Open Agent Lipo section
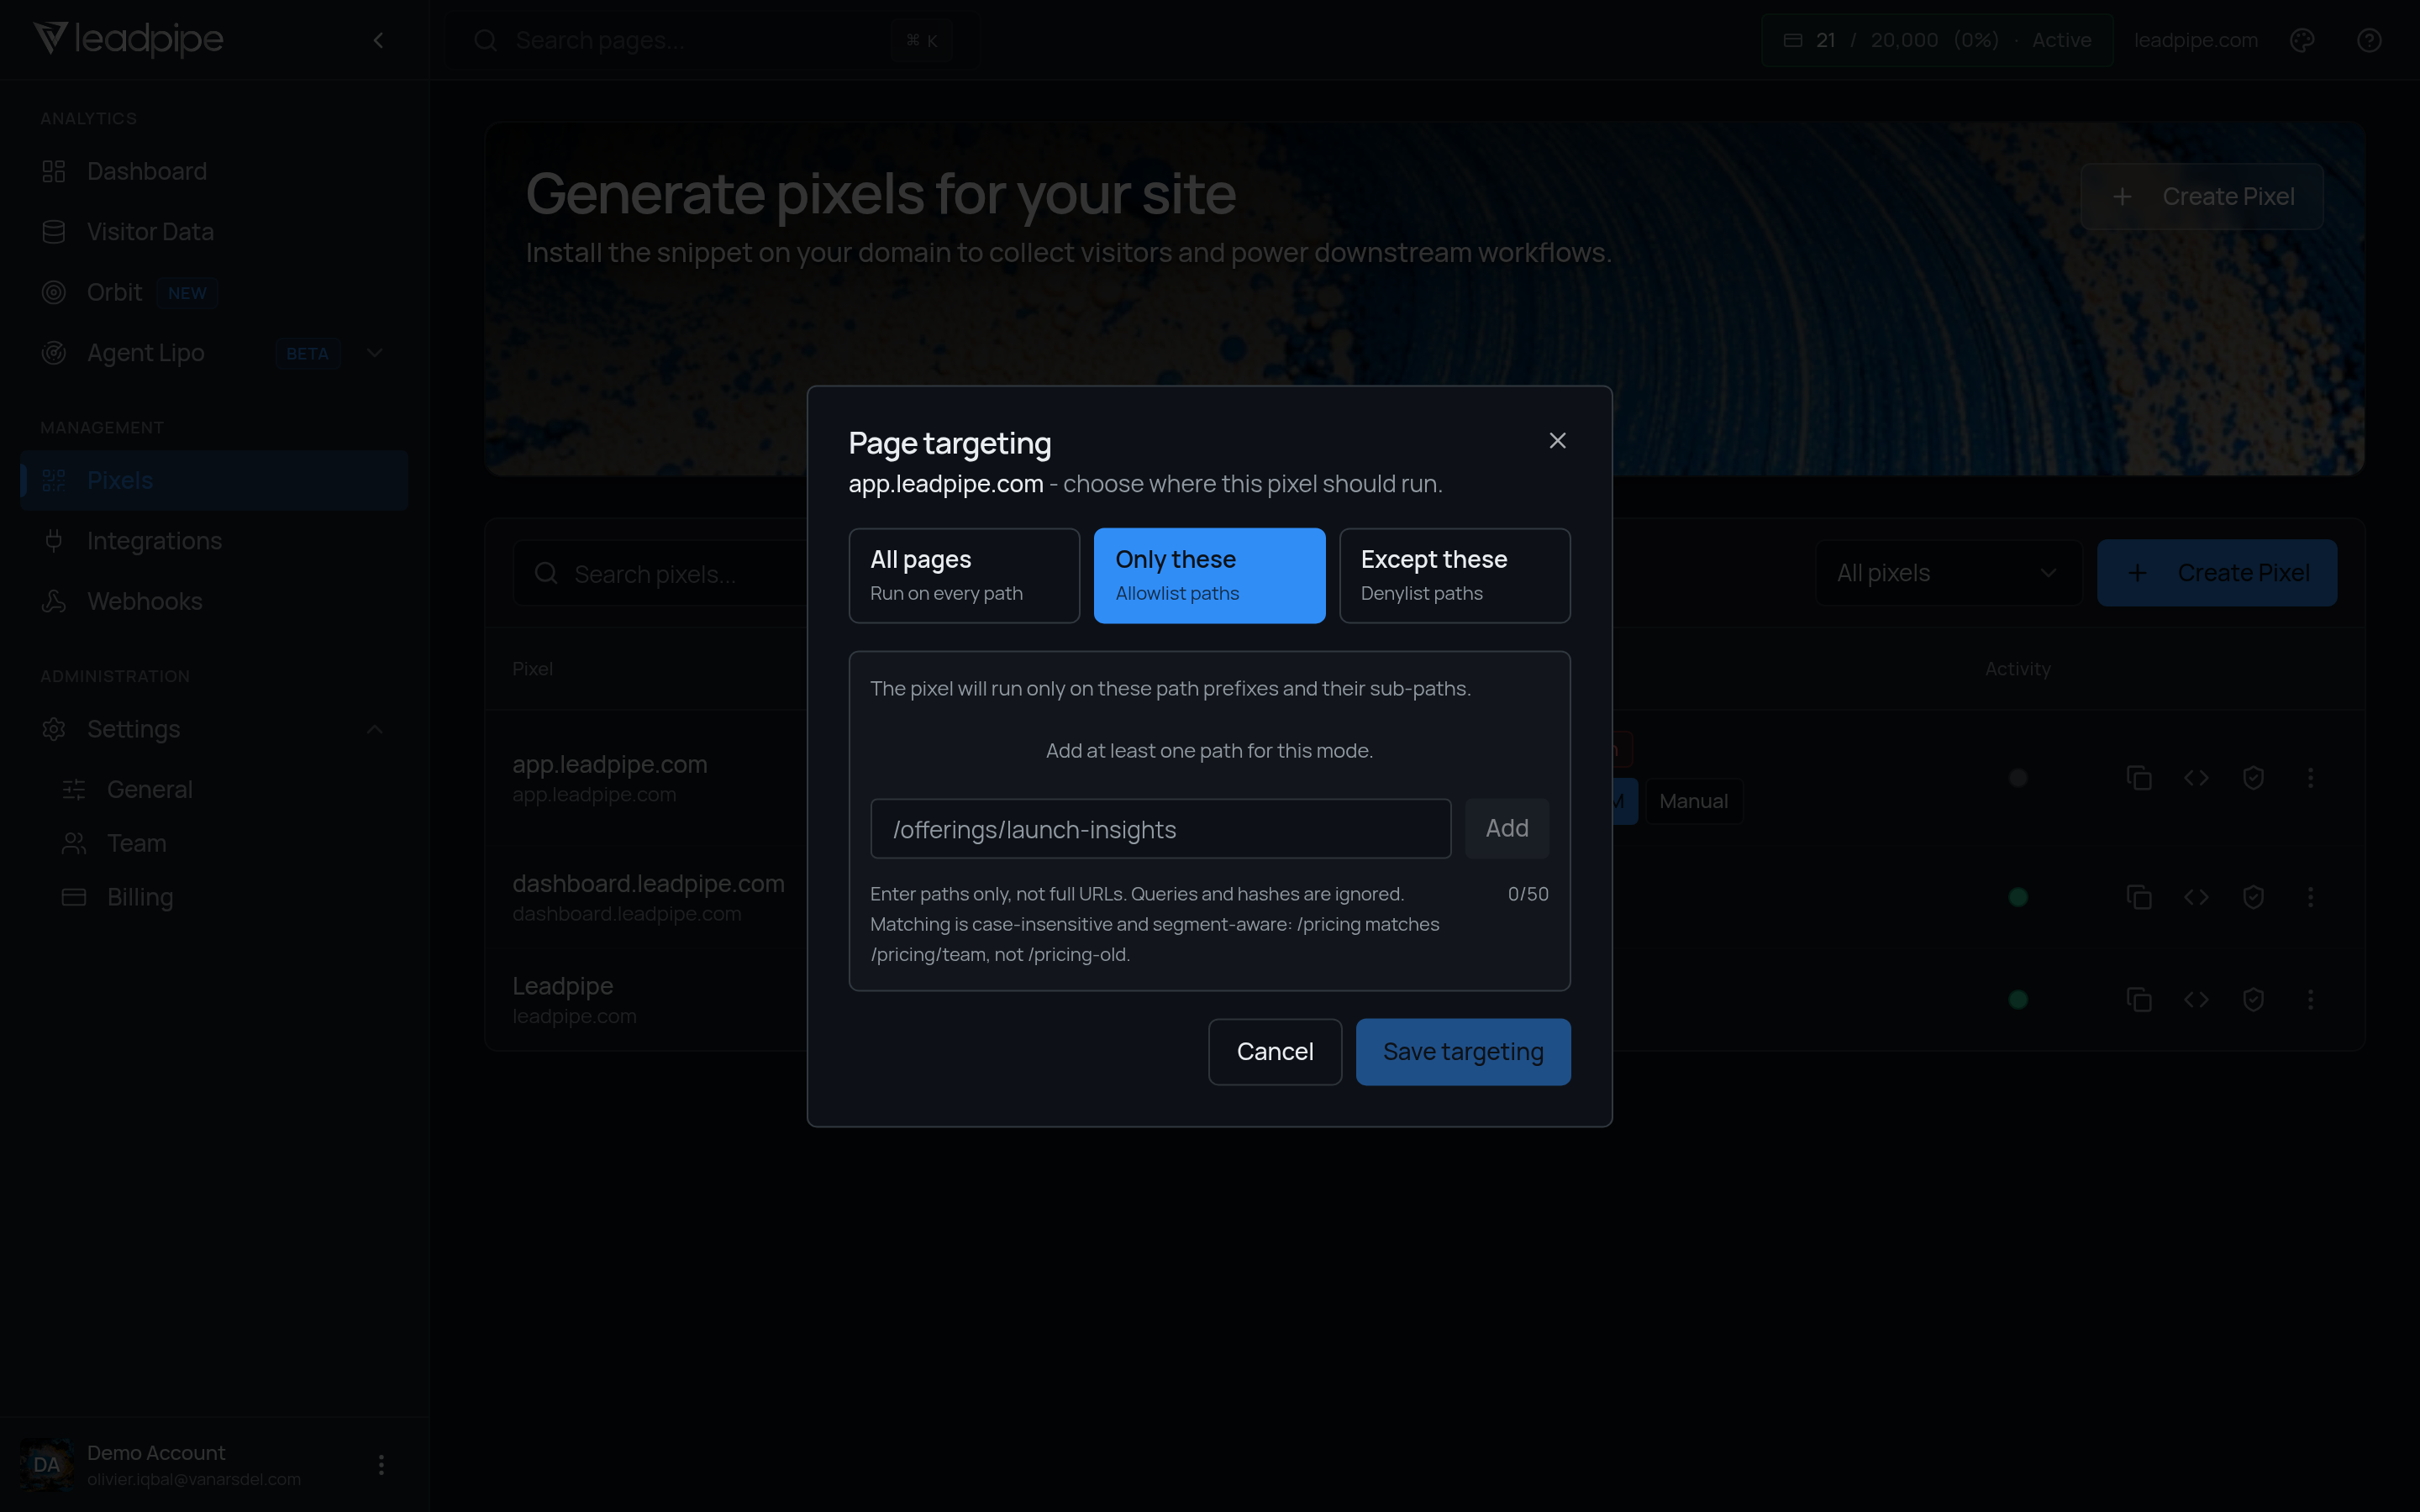 145,353
